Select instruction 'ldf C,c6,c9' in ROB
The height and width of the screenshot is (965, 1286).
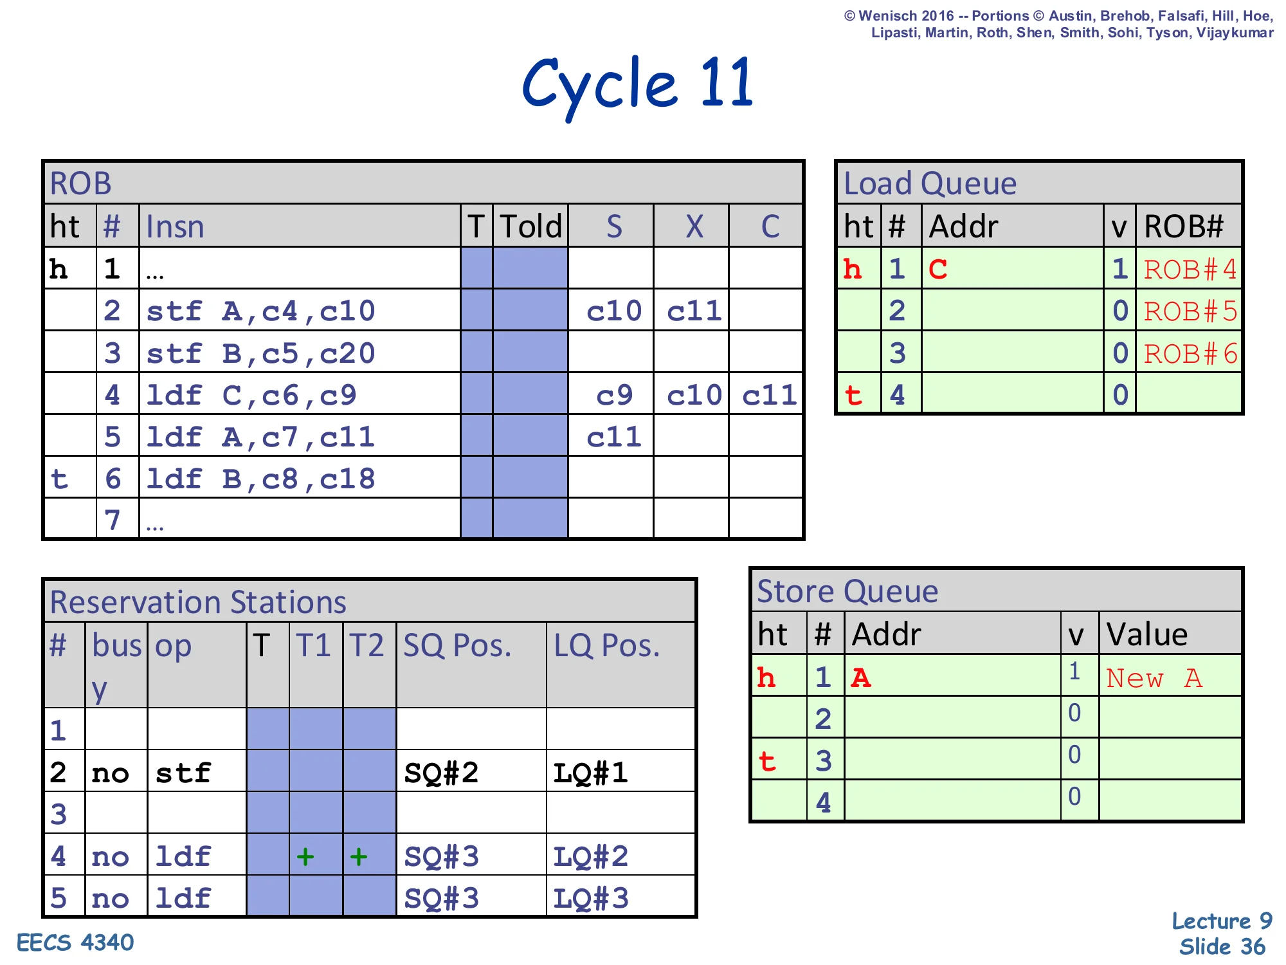click(x=251, y=395)
